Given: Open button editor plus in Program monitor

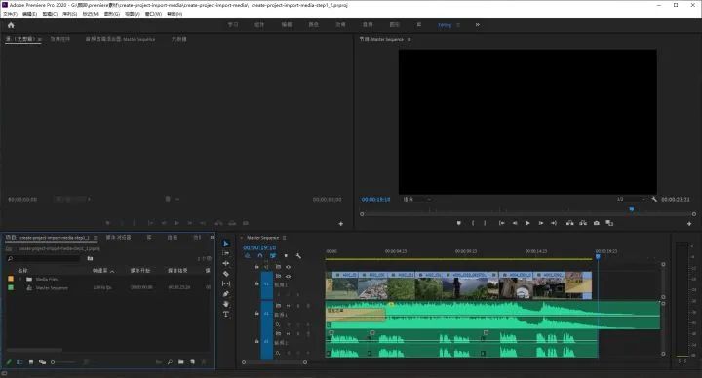Looking at the screenshot, I should click(x=689, y=223).
